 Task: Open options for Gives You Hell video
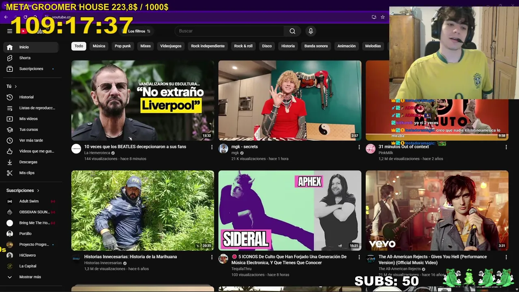[x=506, y=257]
